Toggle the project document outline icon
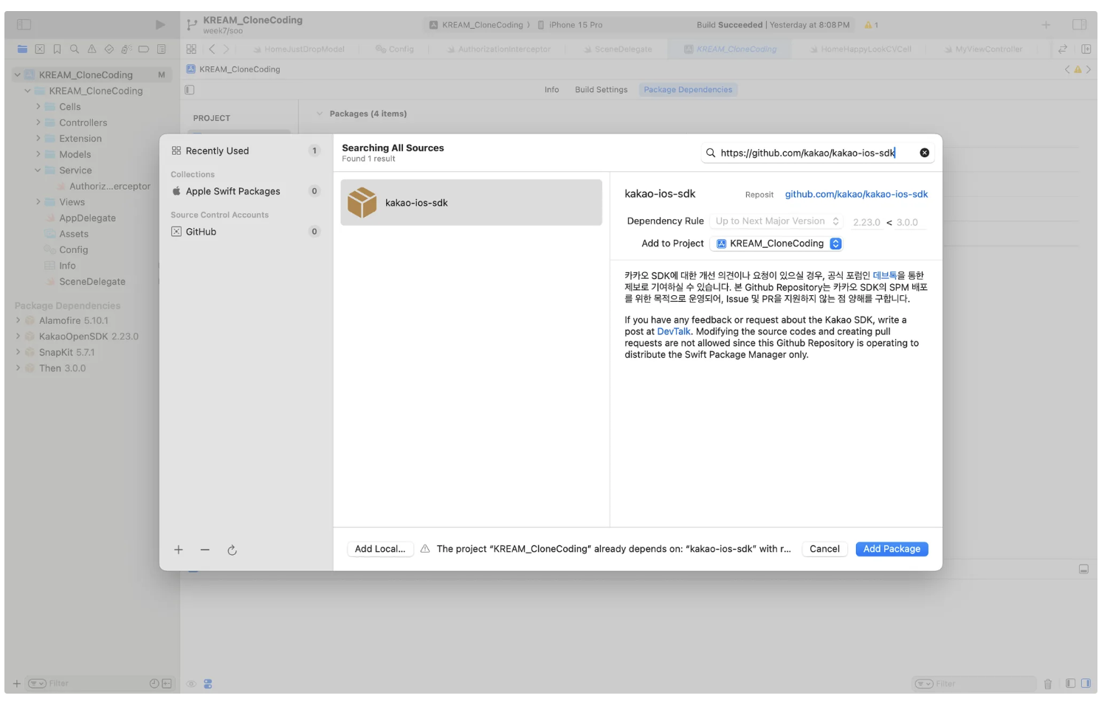Screen dimensions: 1110x701 point(190,89)
